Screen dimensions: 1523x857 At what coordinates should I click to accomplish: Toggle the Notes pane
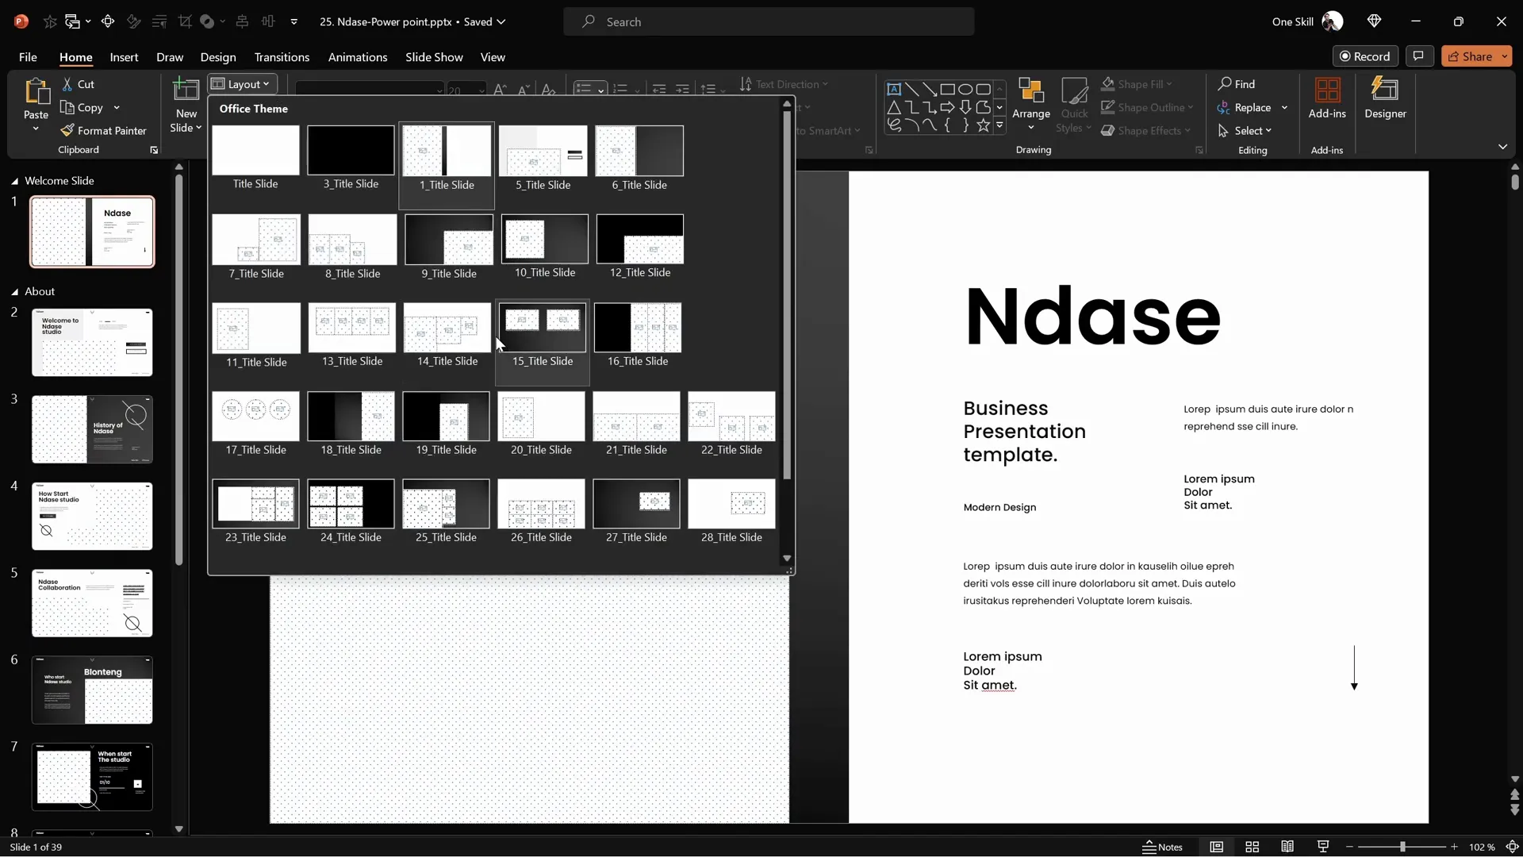pyautogui.click(x=1163, y=847)
